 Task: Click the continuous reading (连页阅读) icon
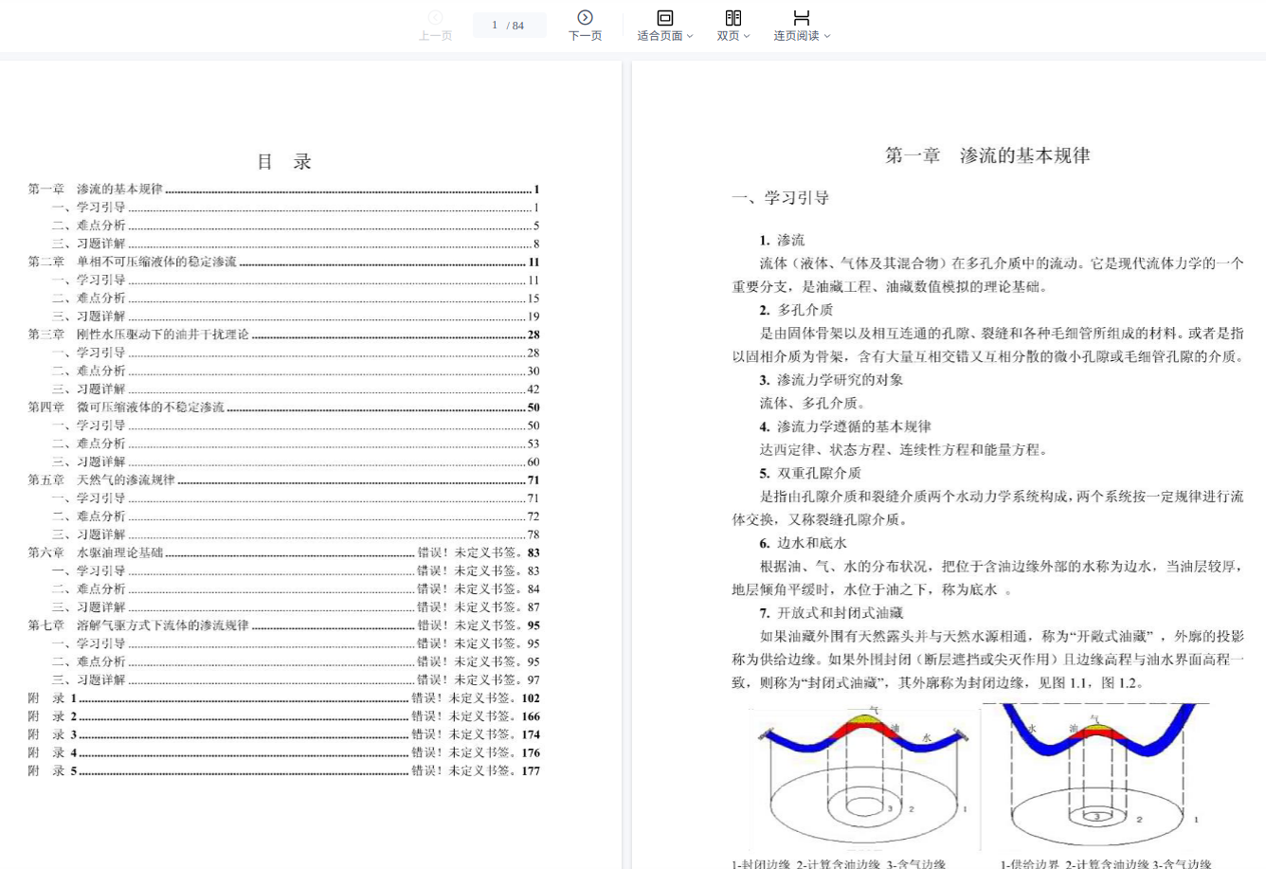click(x=801, y=18)
